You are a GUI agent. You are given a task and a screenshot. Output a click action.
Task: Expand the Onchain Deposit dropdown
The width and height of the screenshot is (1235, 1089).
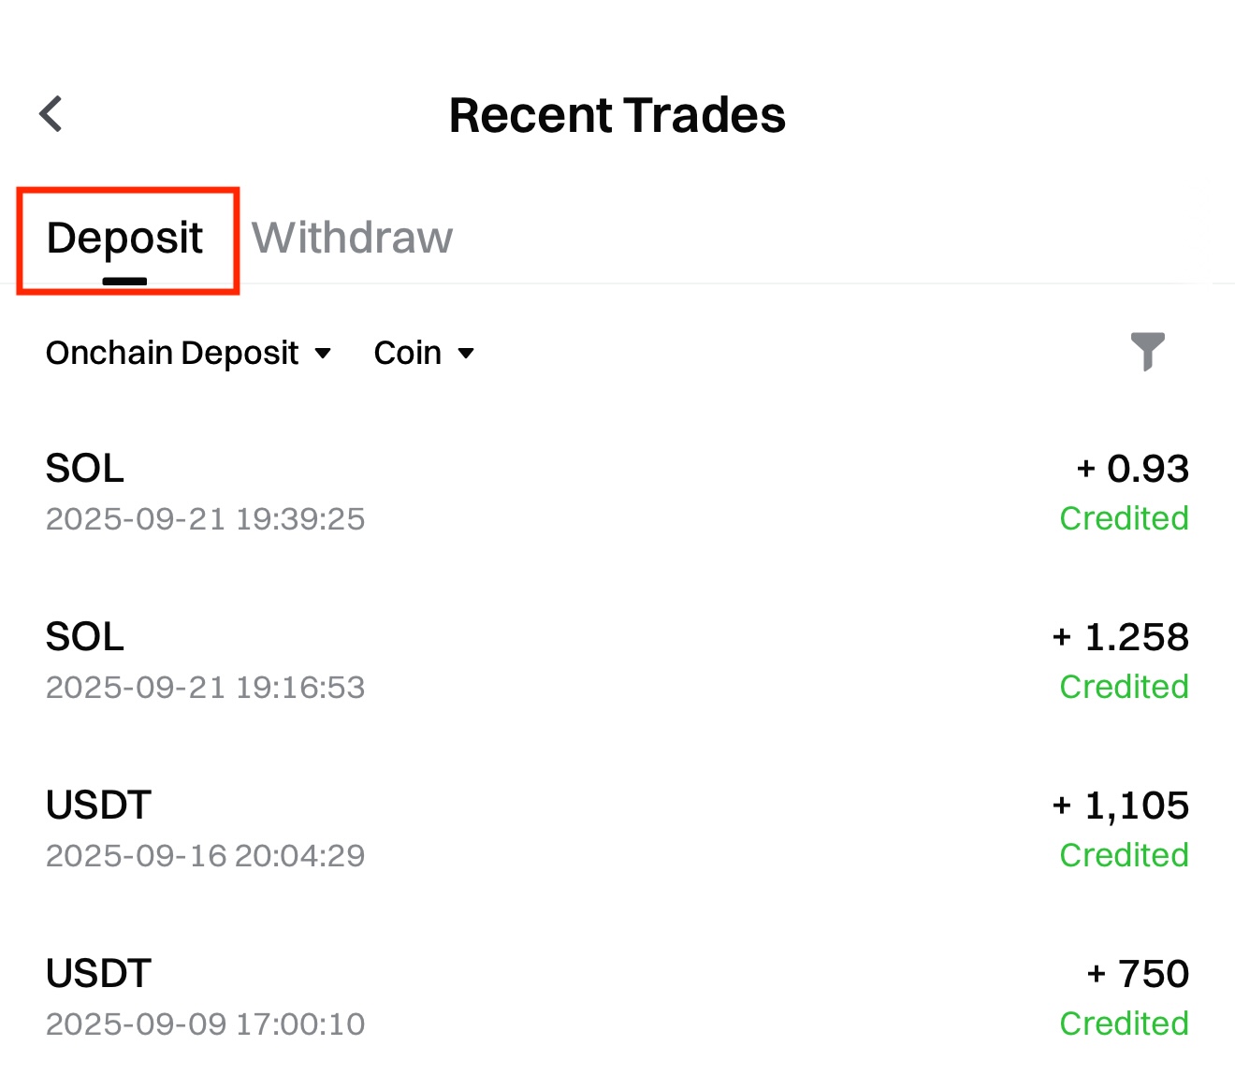click(x=188, y=353)
